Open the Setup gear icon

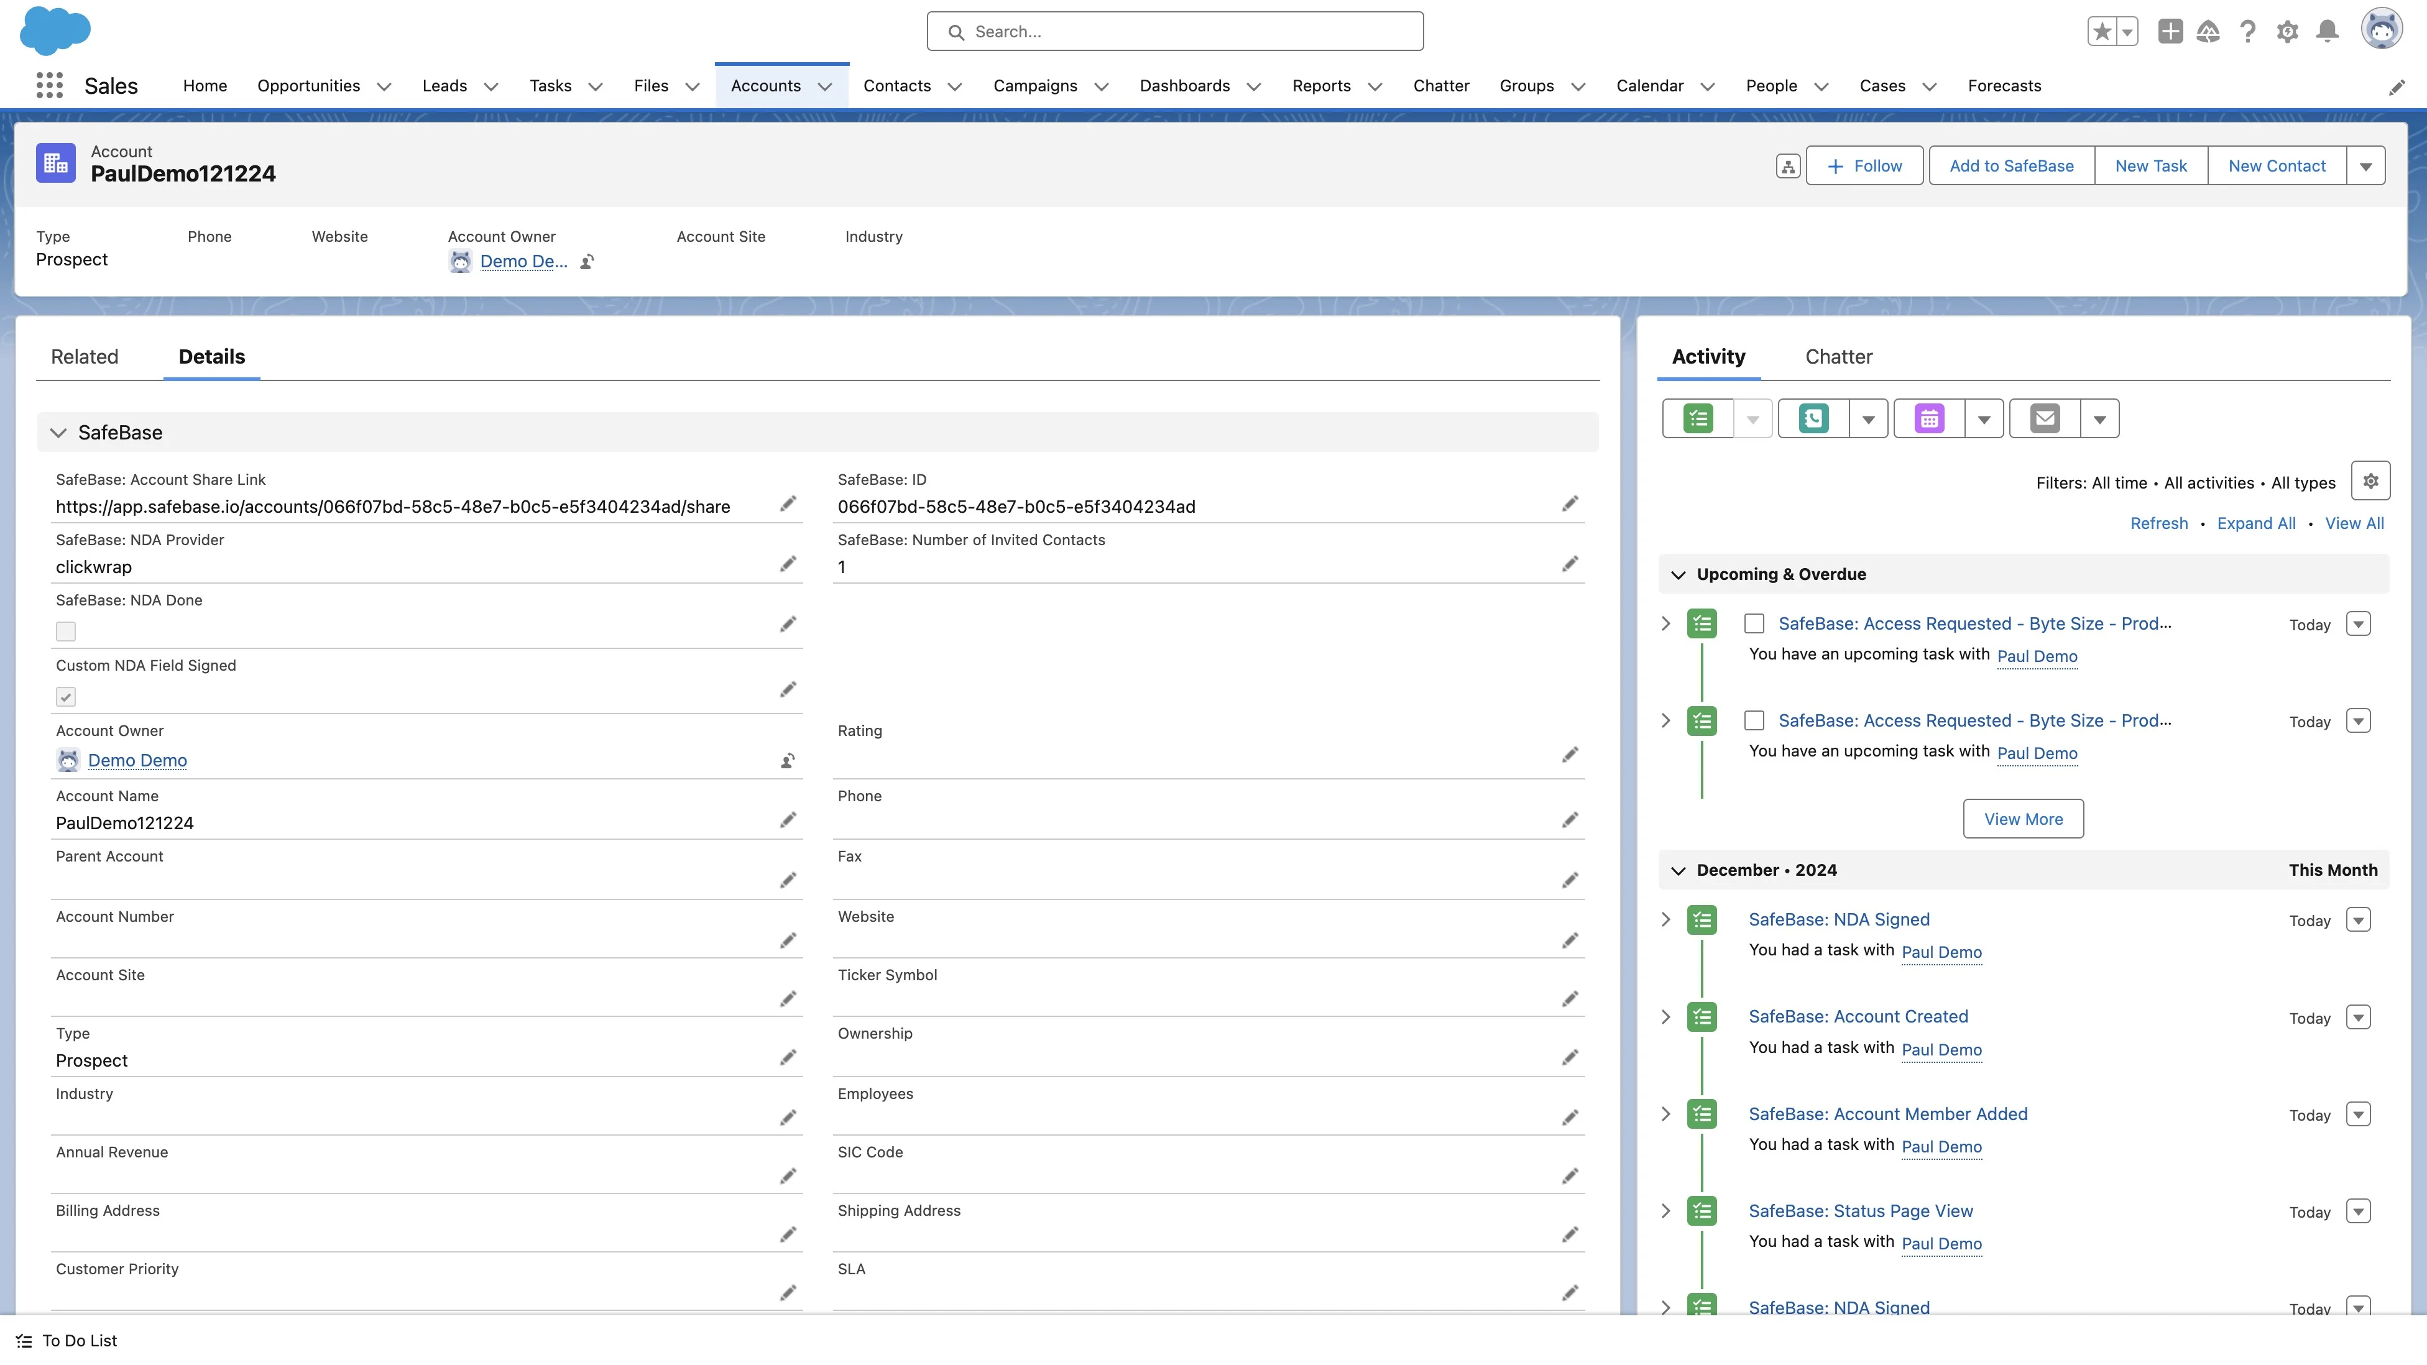[2288, 32]
